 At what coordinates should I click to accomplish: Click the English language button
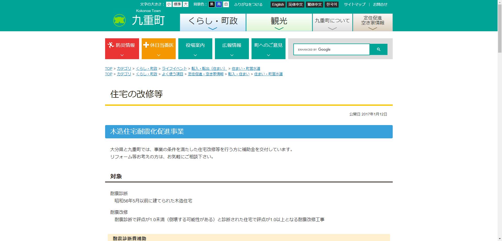[x=278, y=4]
